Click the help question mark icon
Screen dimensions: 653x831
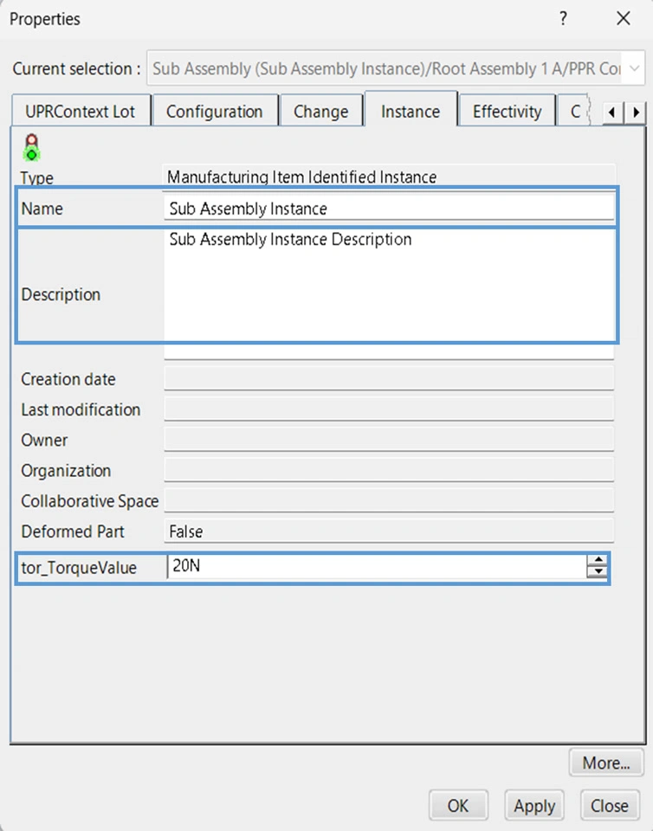(563, 18)
